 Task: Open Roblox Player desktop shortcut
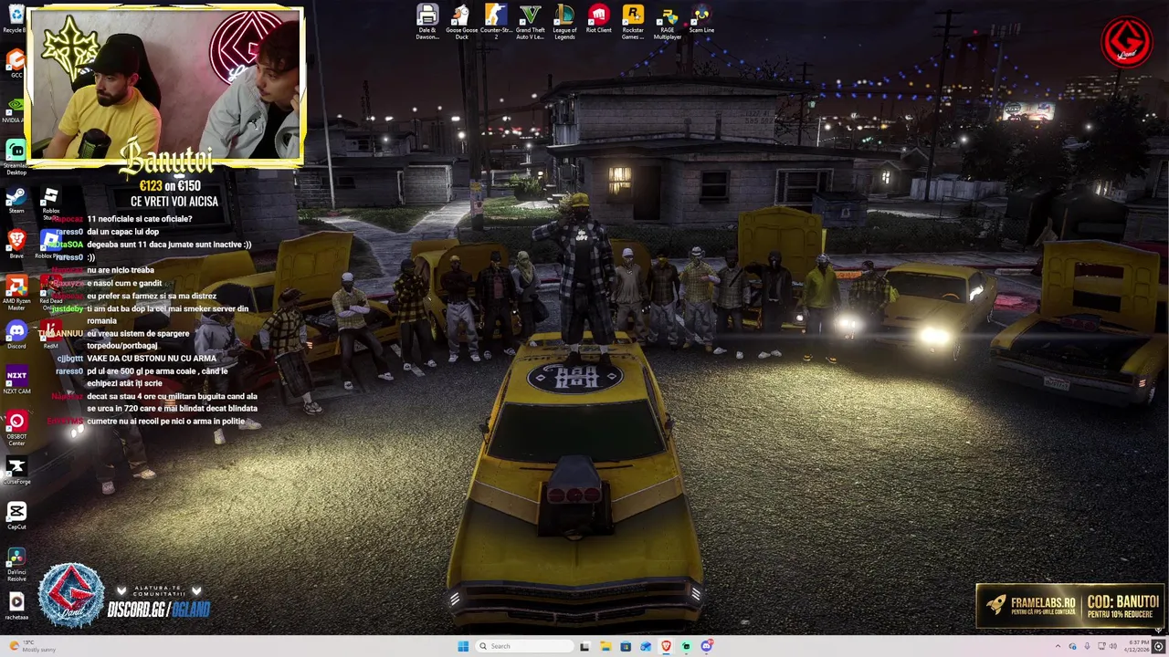coord(50,245)
